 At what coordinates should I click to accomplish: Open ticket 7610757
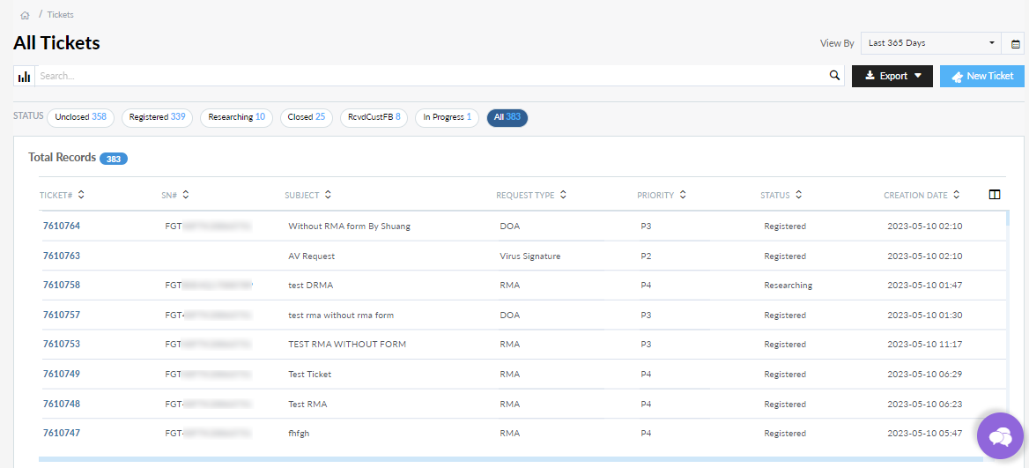pos(61,315)
